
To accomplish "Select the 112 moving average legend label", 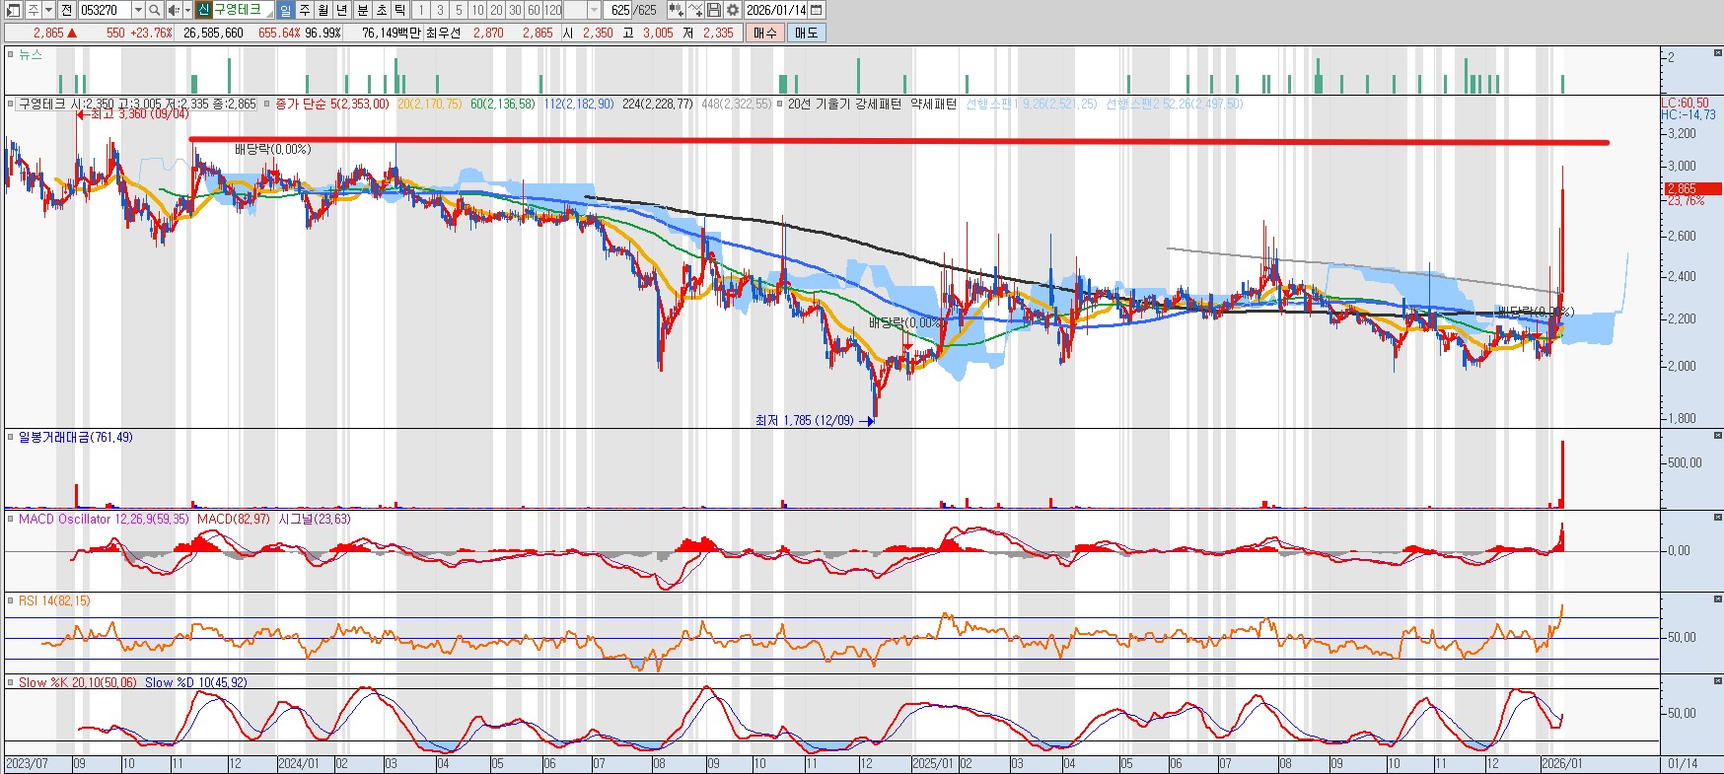I will [x=578, y=104].
